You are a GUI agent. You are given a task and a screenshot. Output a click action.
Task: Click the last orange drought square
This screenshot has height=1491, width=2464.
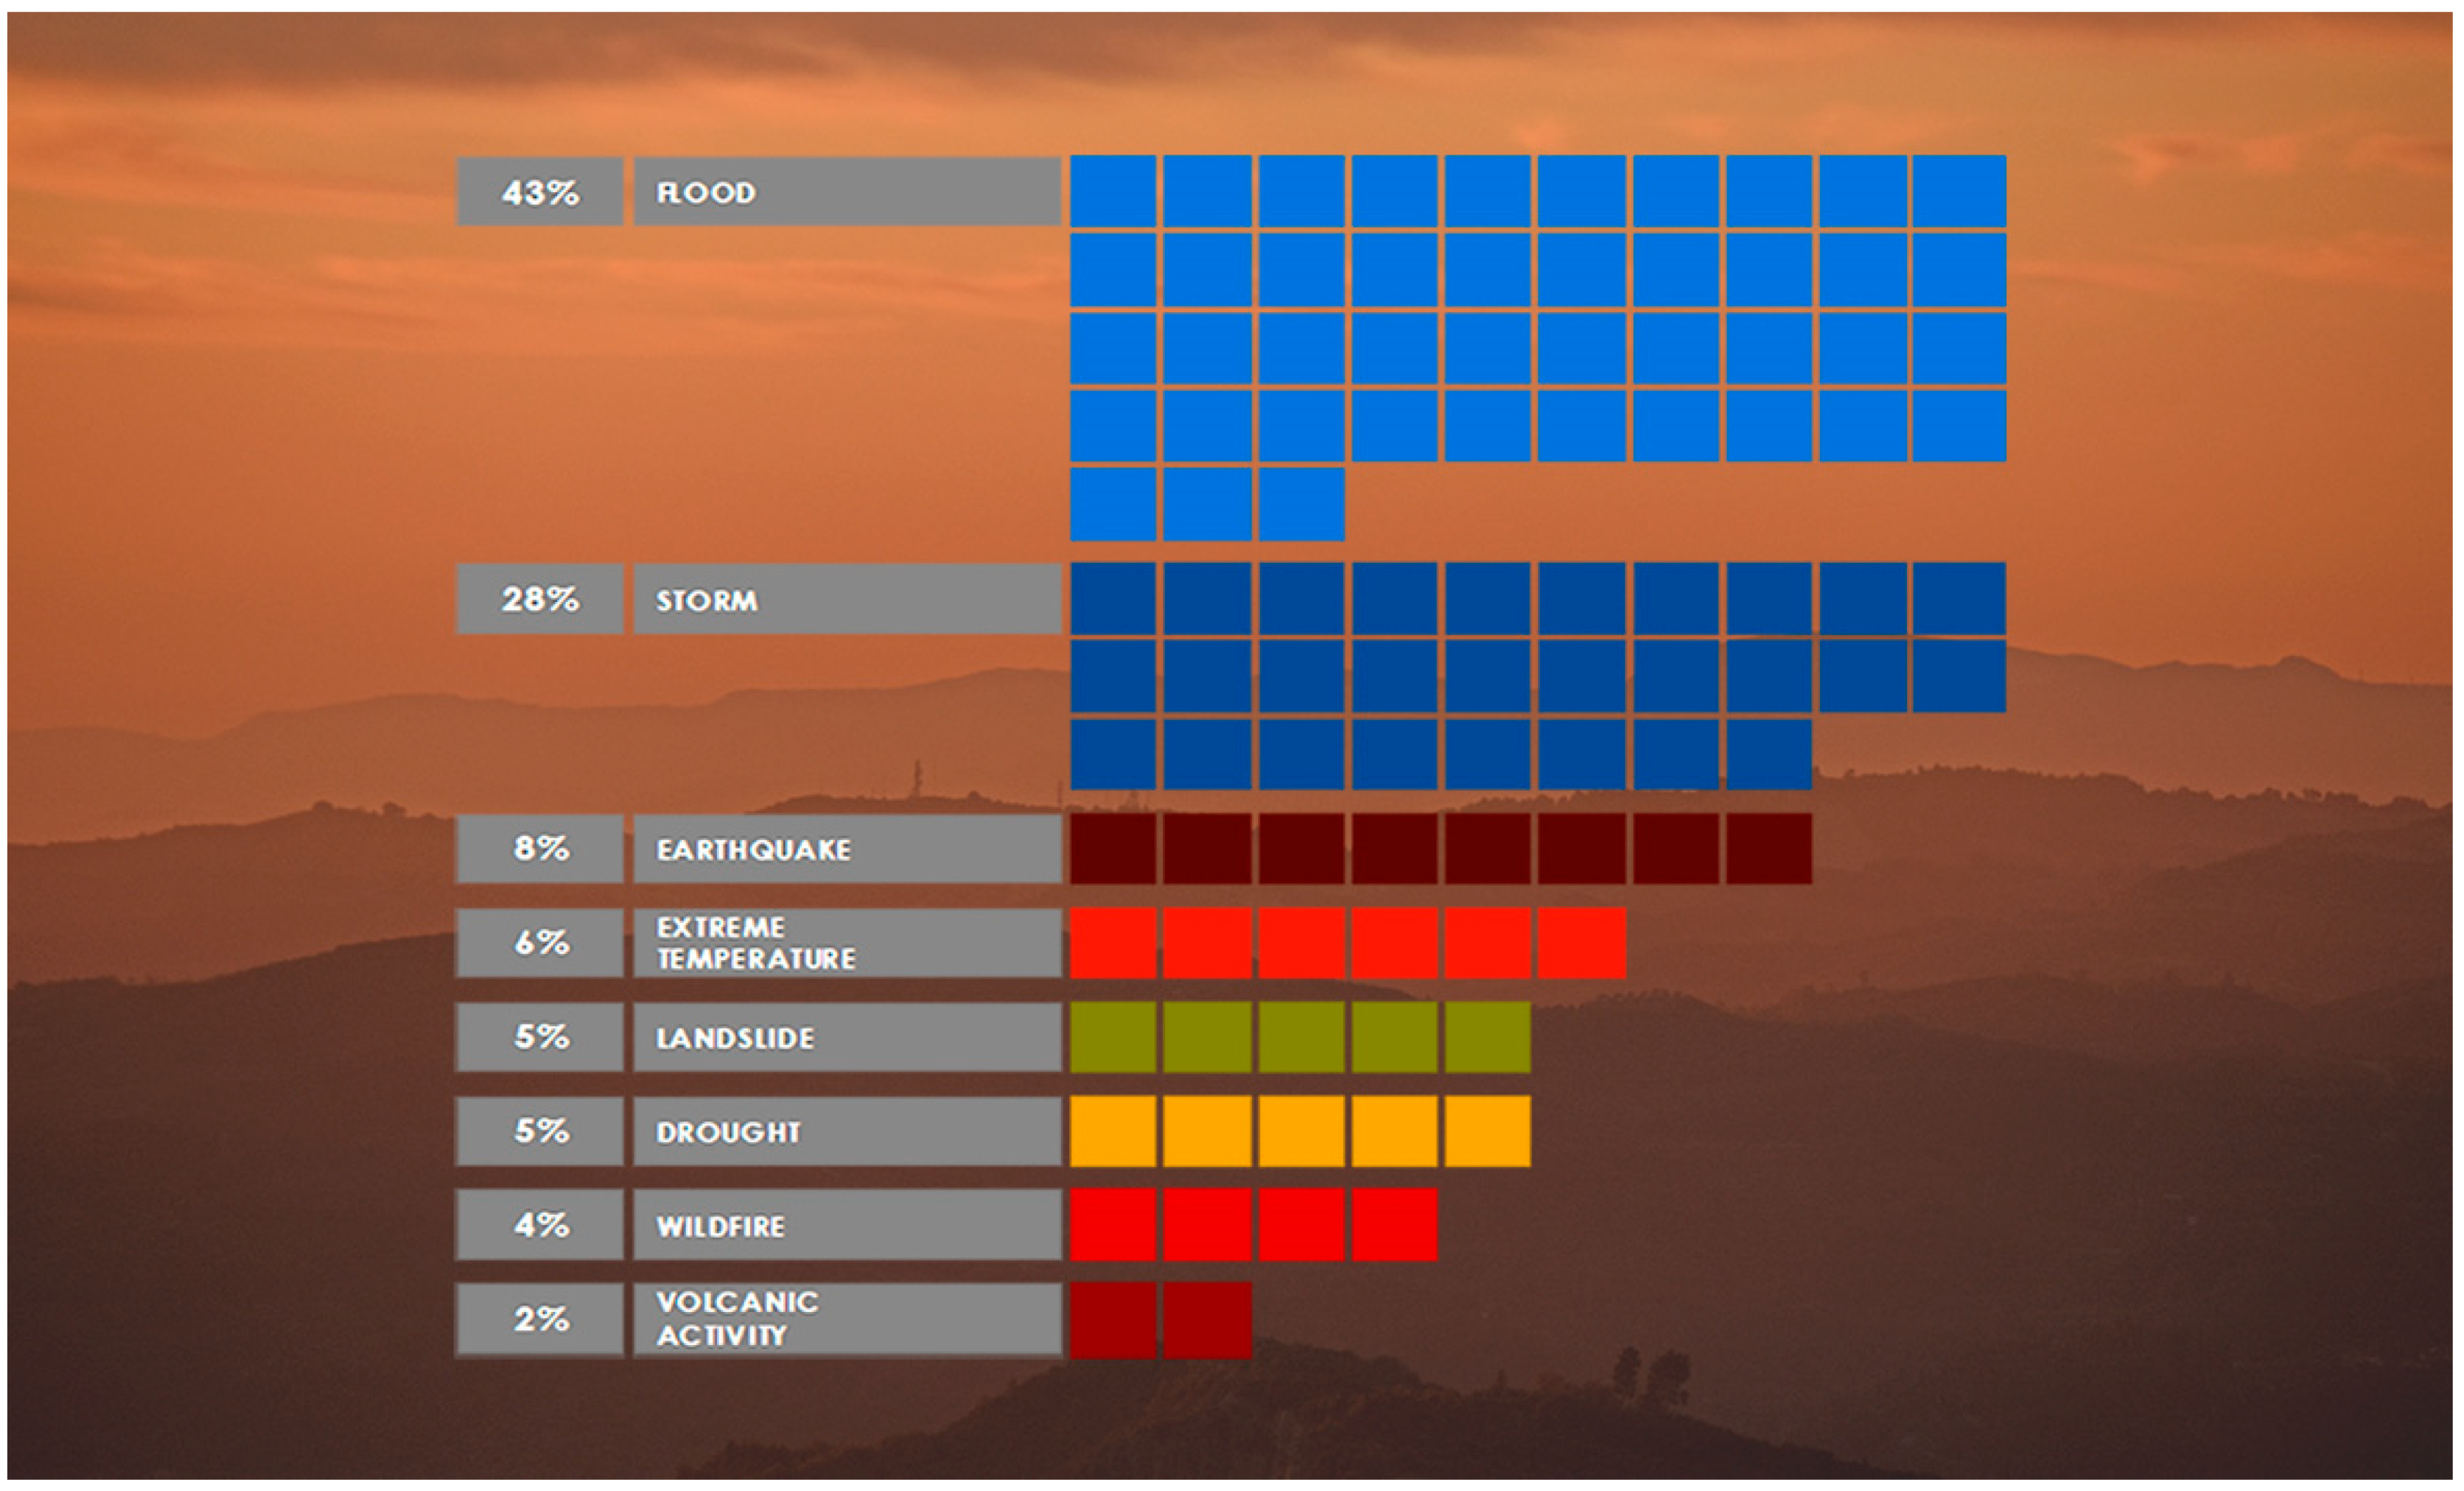click(x=1486, y=1131)
